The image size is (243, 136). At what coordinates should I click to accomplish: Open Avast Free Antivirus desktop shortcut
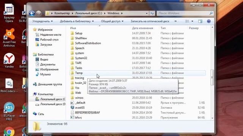[x=9, y=37]
